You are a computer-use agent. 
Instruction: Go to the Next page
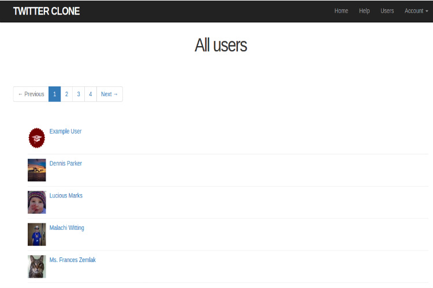[109, 94]
